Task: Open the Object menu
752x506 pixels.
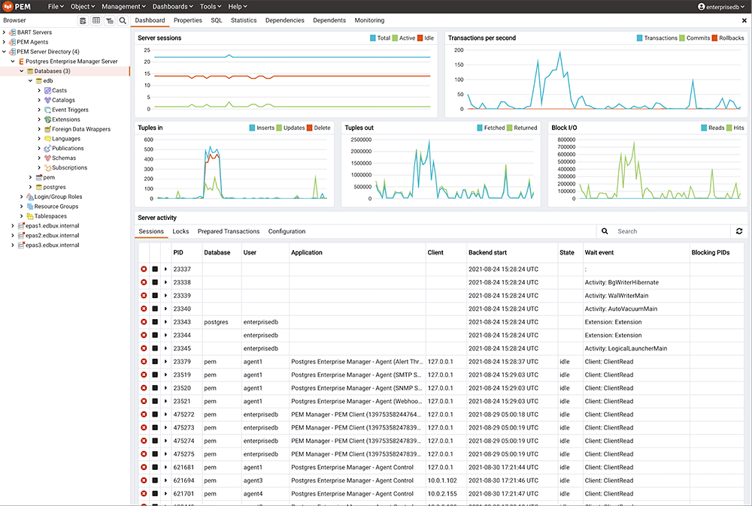Action: coord(83,7)
